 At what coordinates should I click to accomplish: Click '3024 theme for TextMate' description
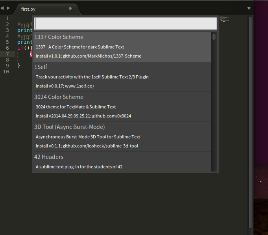click(x=76, y=107)
